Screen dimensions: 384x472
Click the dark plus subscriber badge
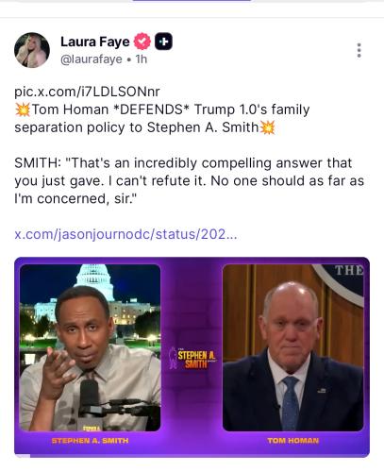coord(163,42)
